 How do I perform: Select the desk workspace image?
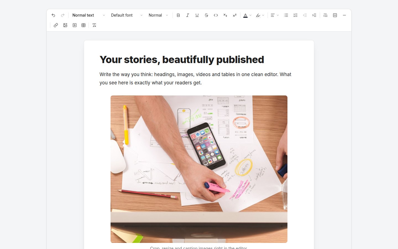[x=199, y=169]
